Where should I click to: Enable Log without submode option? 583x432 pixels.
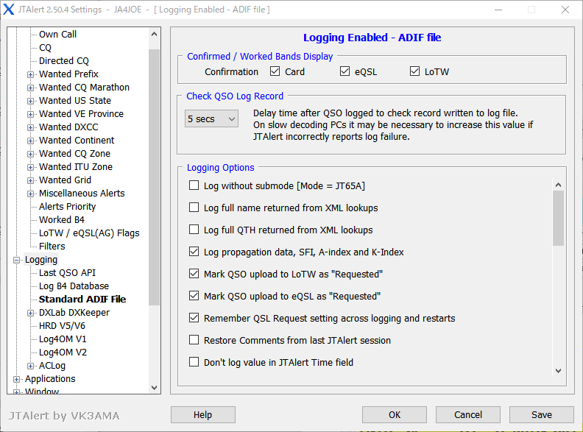coord(194,186)
